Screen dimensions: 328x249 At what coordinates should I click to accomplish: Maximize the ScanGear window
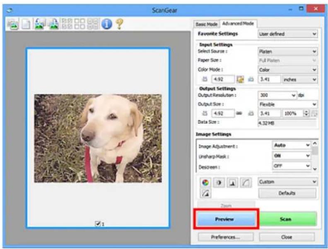point(301,9)
